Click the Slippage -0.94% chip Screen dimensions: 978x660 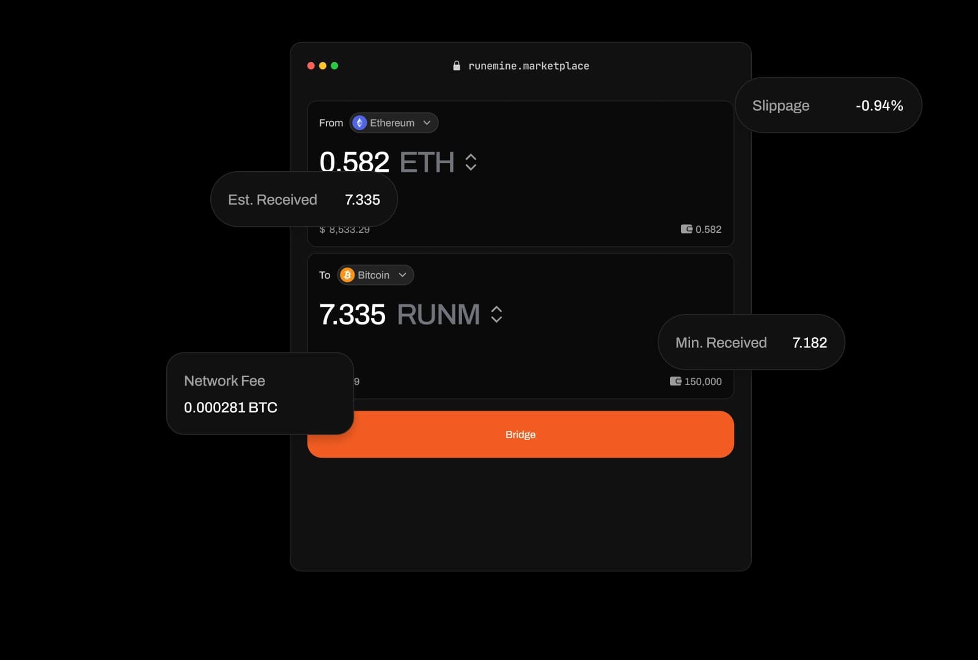(x=828, y=105)
